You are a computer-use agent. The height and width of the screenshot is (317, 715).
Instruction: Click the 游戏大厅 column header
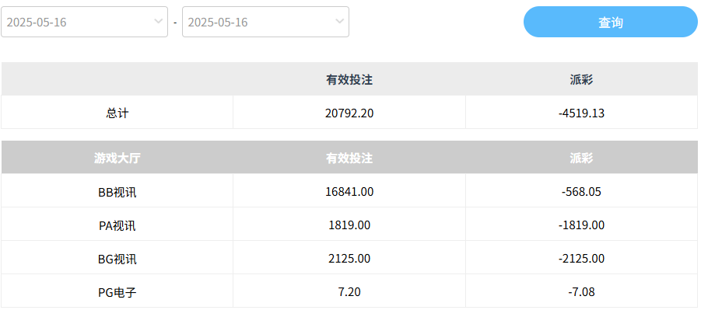tap(117, 158)
